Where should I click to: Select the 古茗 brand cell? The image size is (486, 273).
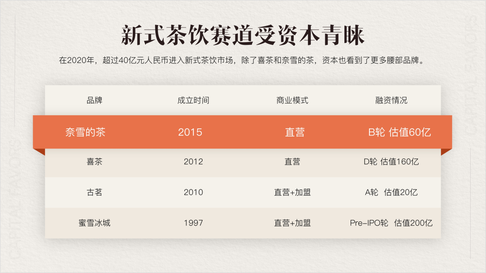94,192
